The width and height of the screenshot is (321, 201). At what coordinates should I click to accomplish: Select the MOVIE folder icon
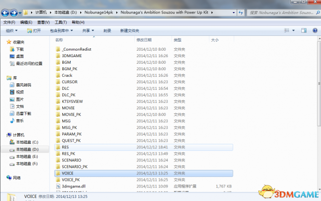(58, 108)
